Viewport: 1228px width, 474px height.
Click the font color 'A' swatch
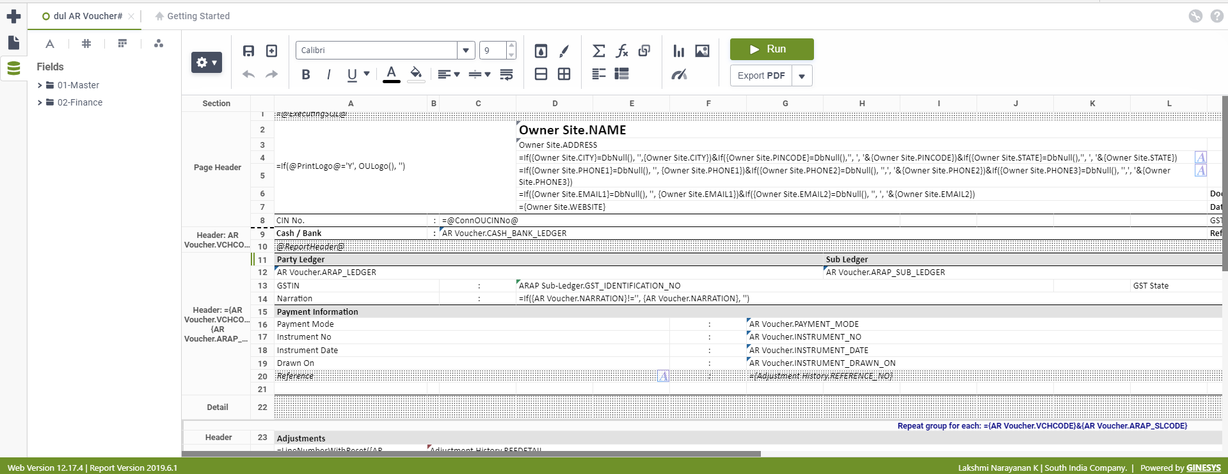coord(392,74)
